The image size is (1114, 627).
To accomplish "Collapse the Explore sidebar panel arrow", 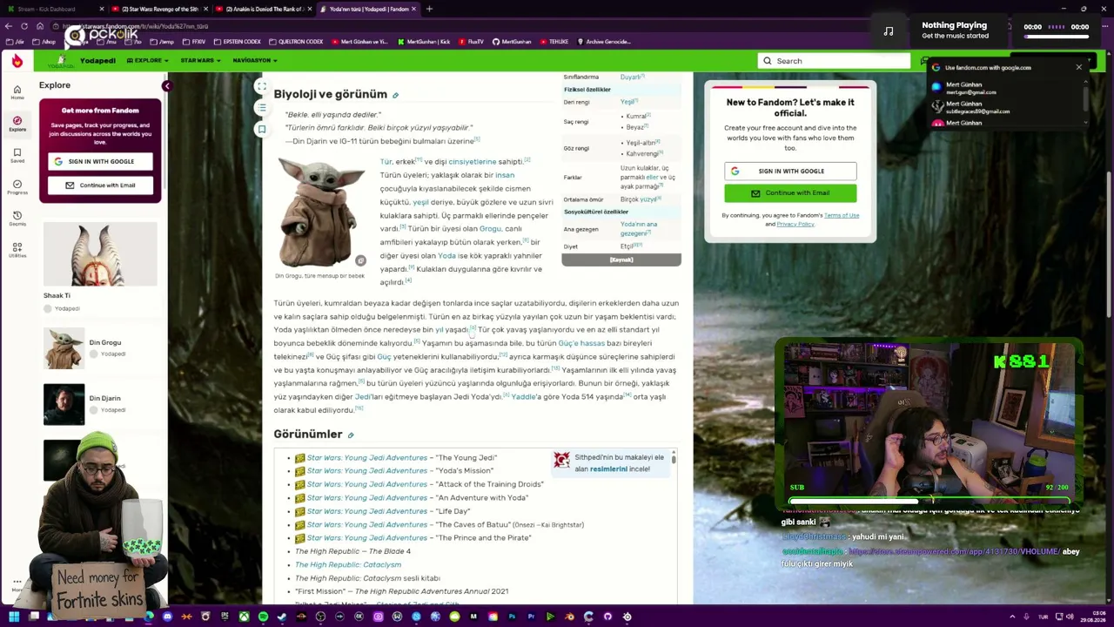I will pyautogui.click(x=166, y=85).
